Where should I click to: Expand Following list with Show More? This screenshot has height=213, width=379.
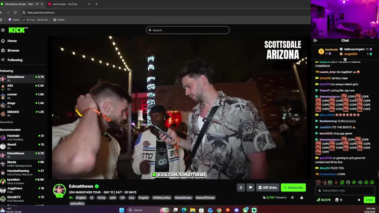click(7, 122)
